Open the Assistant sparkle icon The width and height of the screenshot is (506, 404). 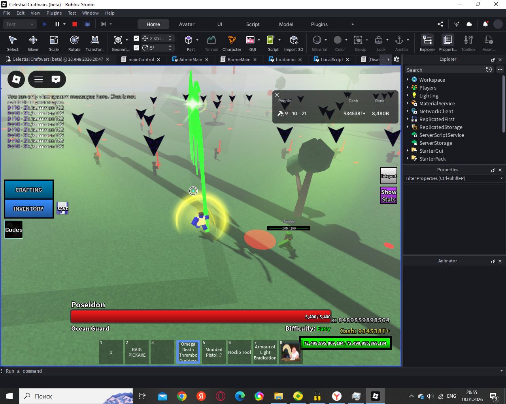[x=457, y=24]
